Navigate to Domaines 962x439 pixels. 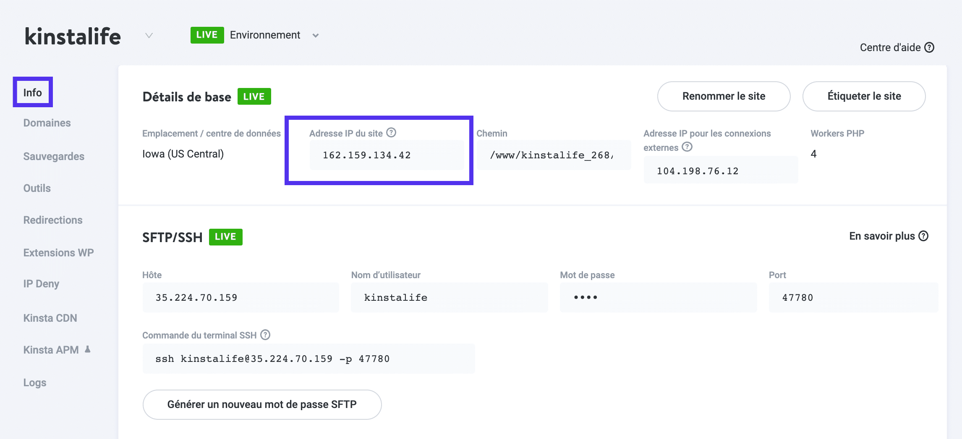pyautogui.click(x=46, y=123)
